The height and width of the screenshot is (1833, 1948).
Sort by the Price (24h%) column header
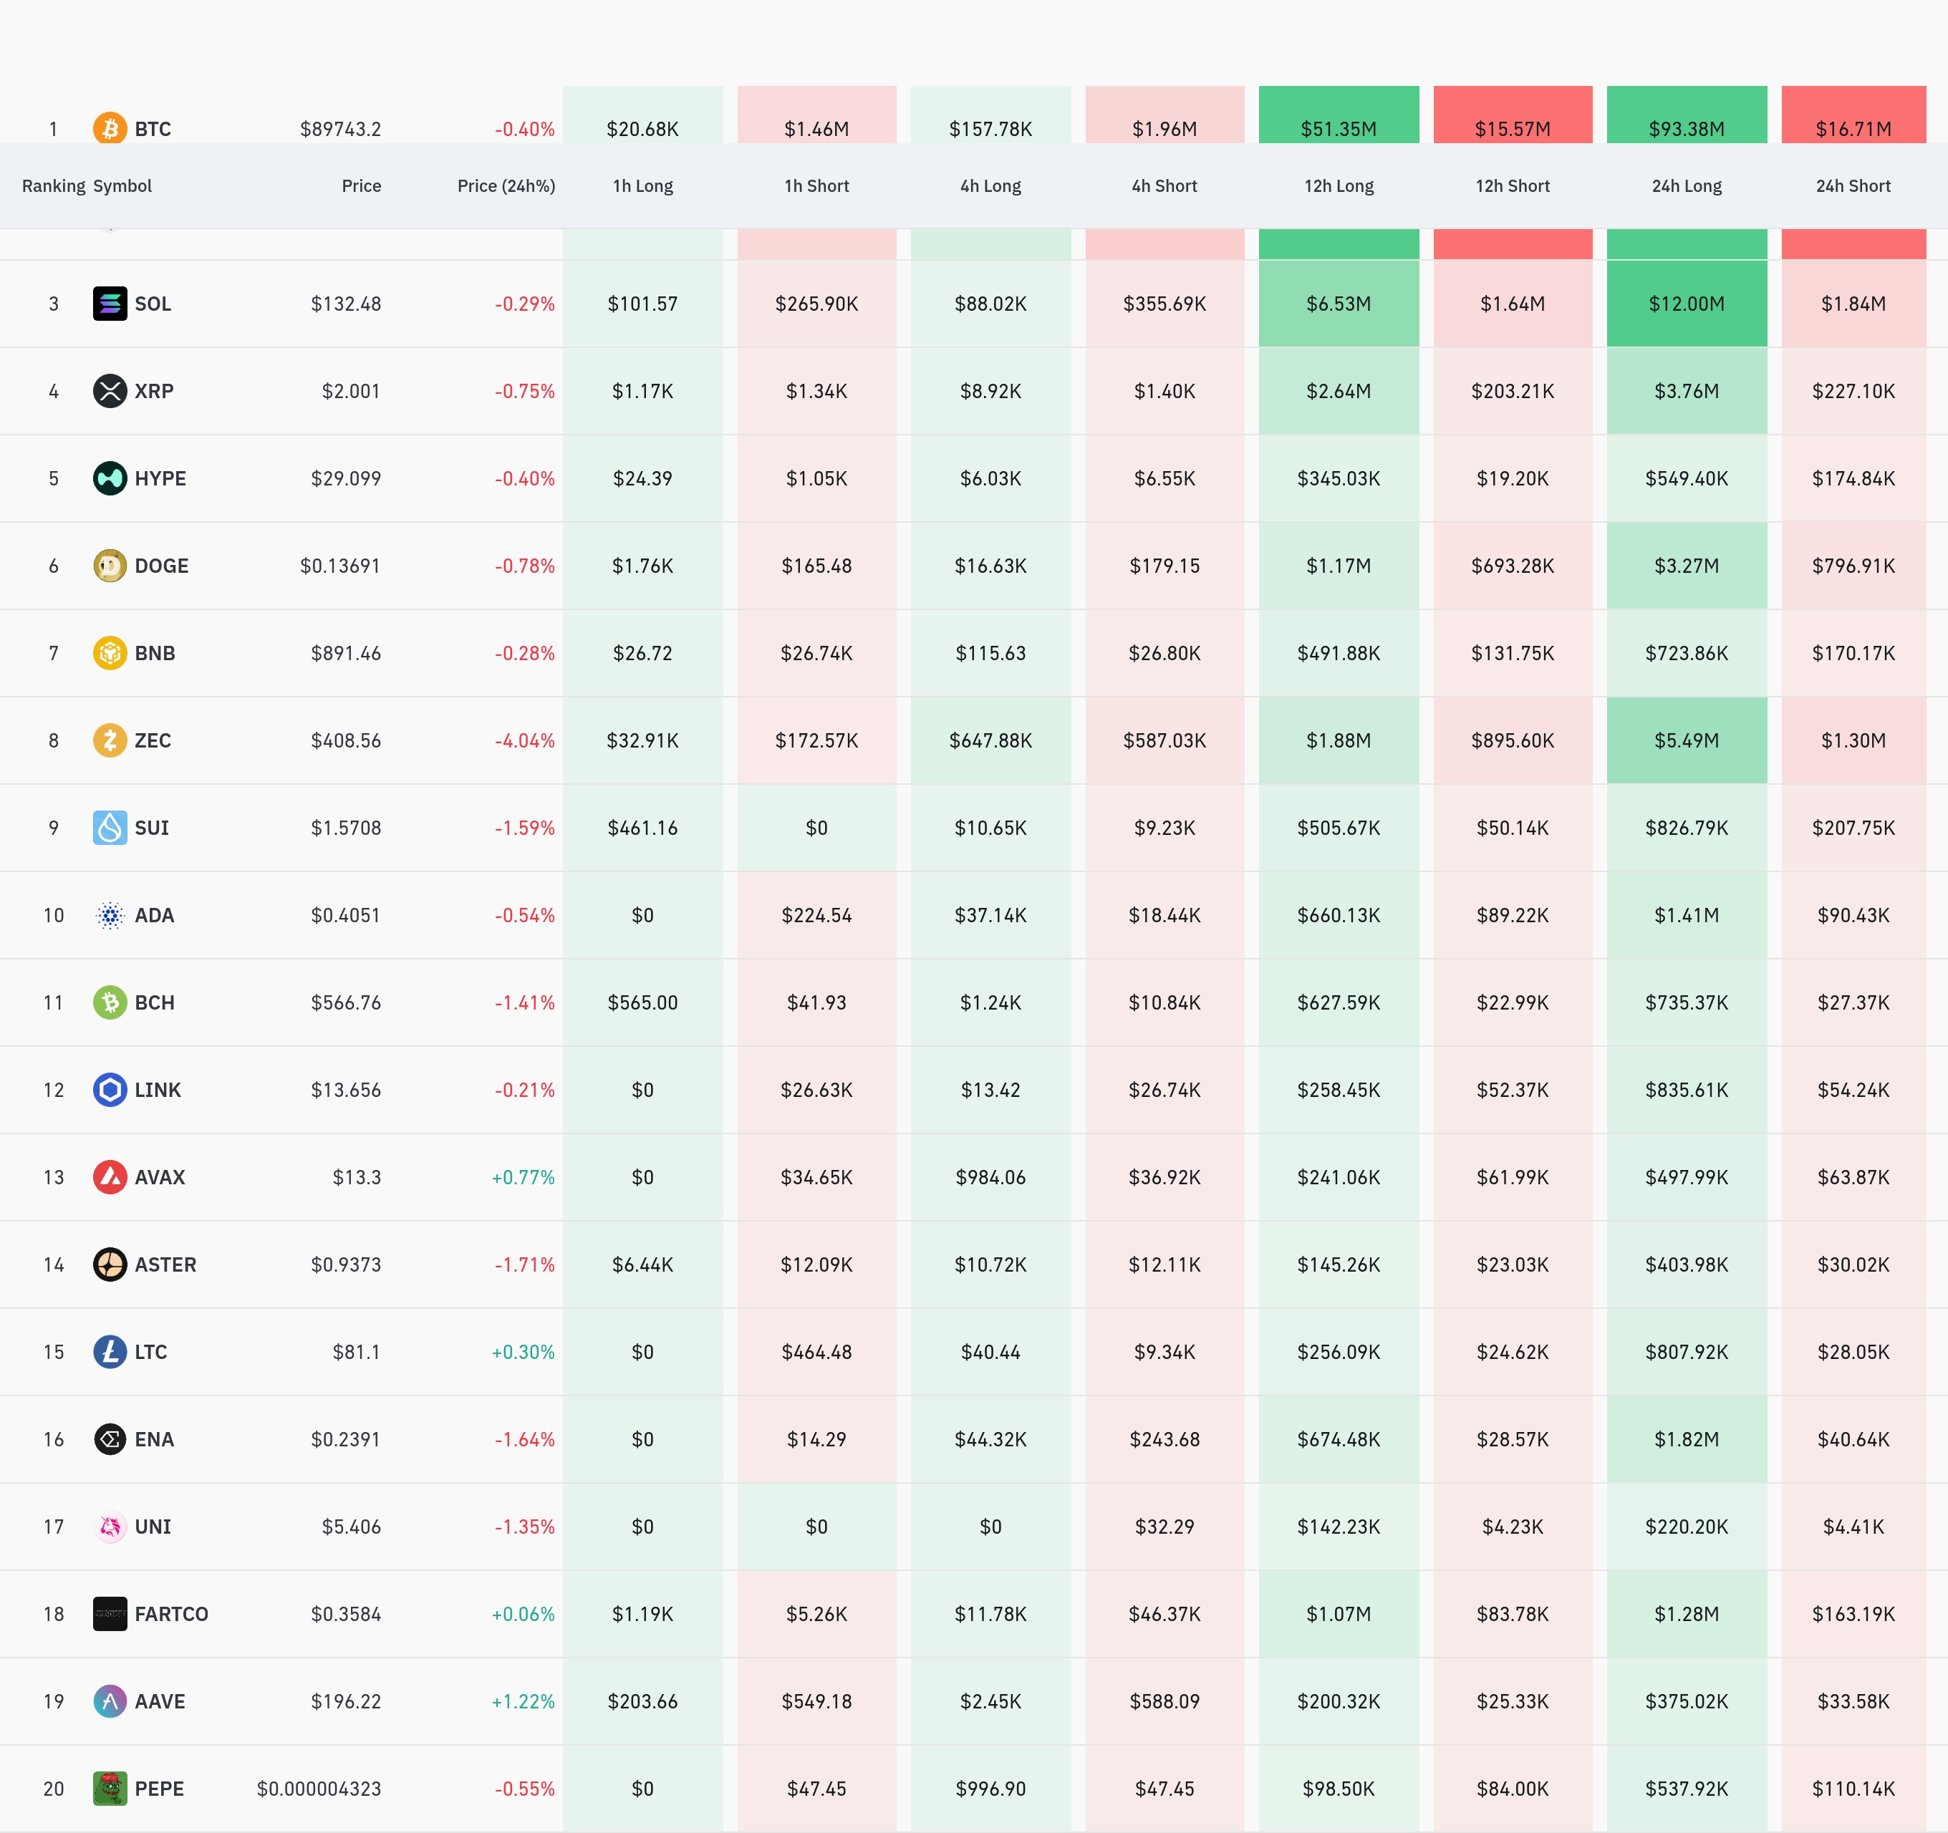click(x=506, y=186)
